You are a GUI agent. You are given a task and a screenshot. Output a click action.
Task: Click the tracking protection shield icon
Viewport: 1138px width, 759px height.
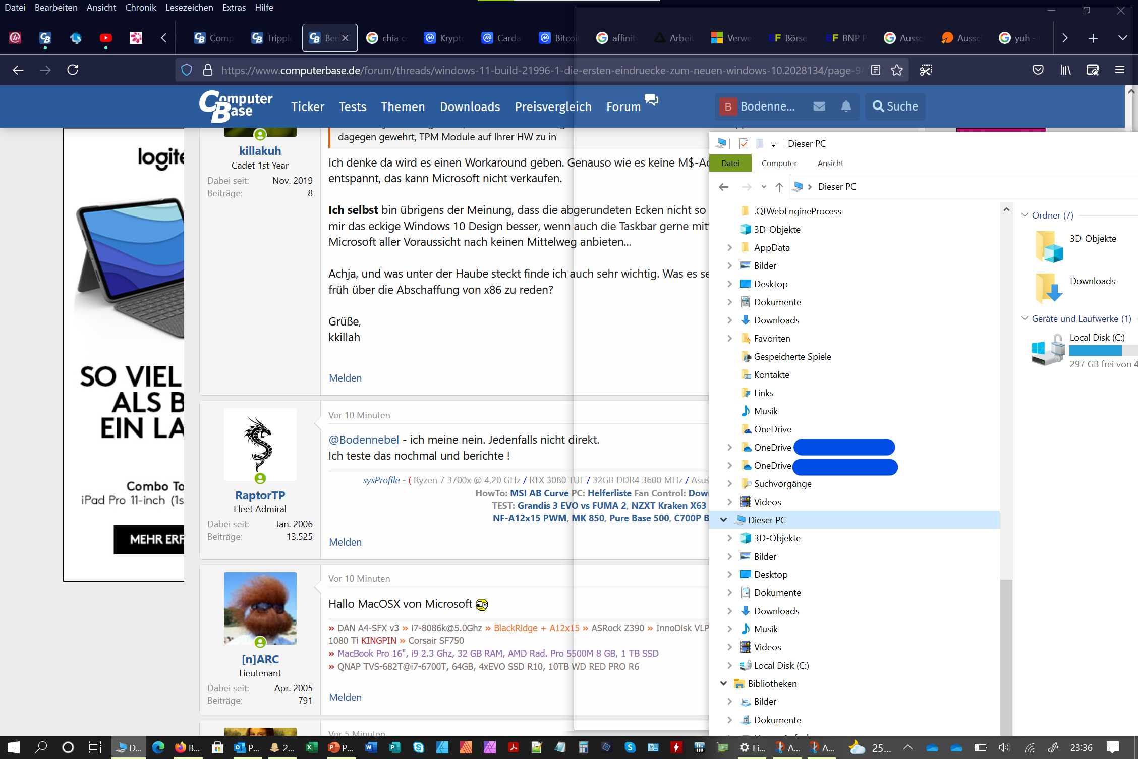coord(187,70)
